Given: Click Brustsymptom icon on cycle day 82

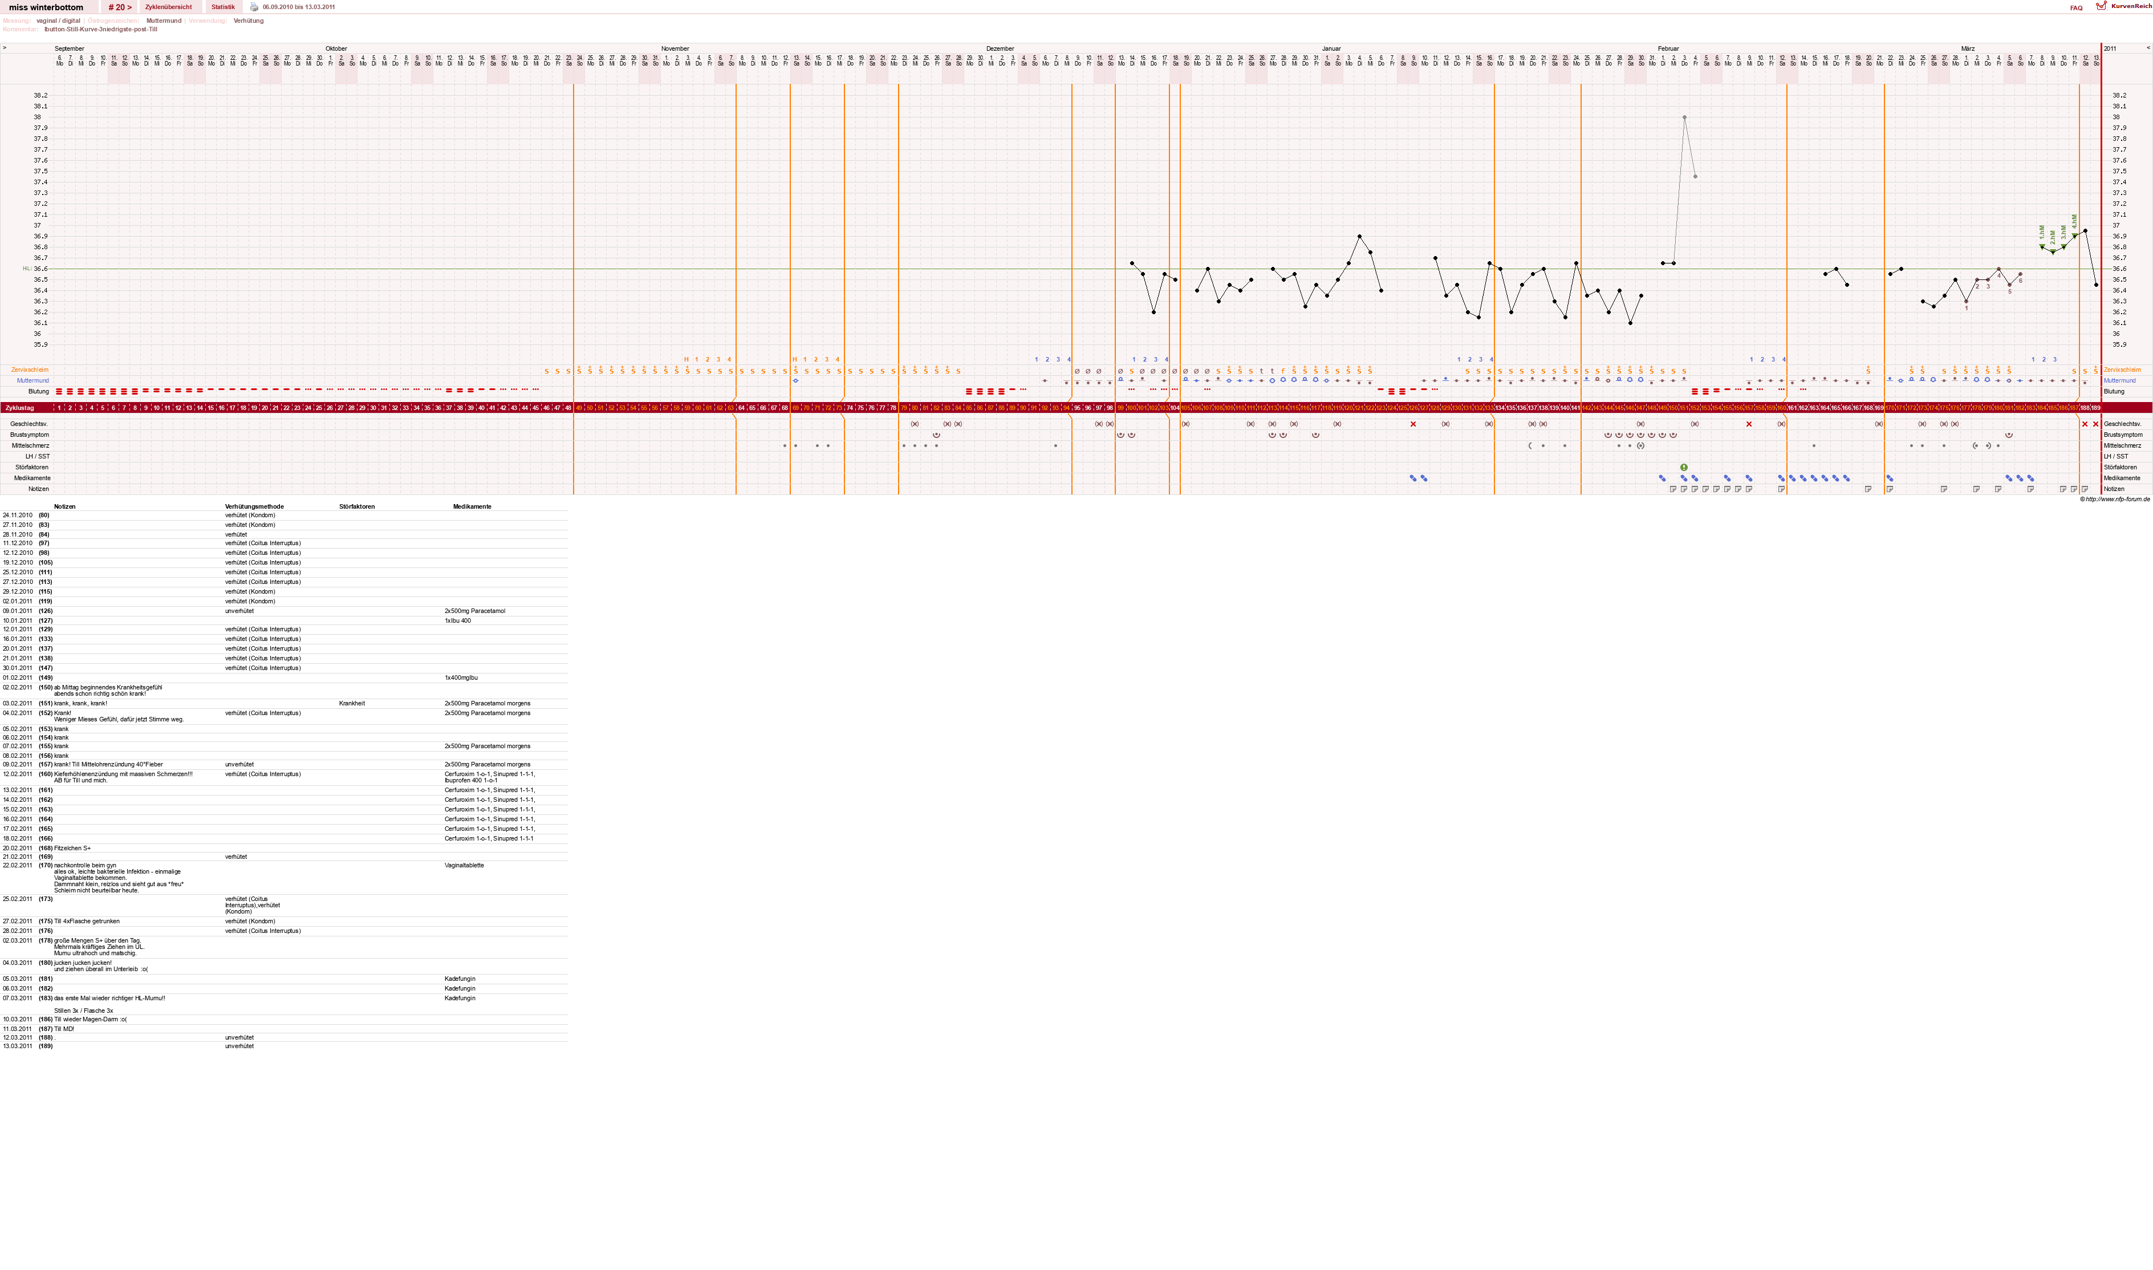Looking at the screenshot, I should (937, 435).
